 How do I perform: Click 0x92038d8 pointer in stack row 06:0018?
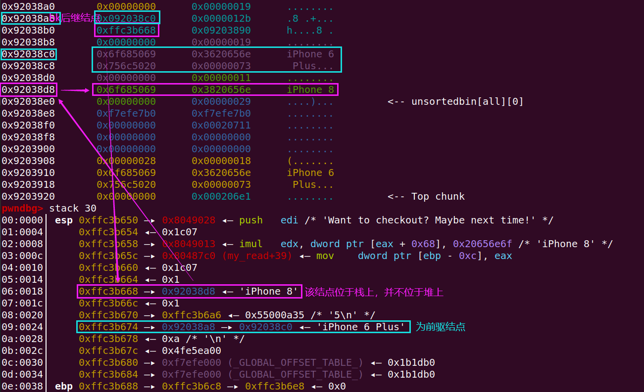click(189, 292)
